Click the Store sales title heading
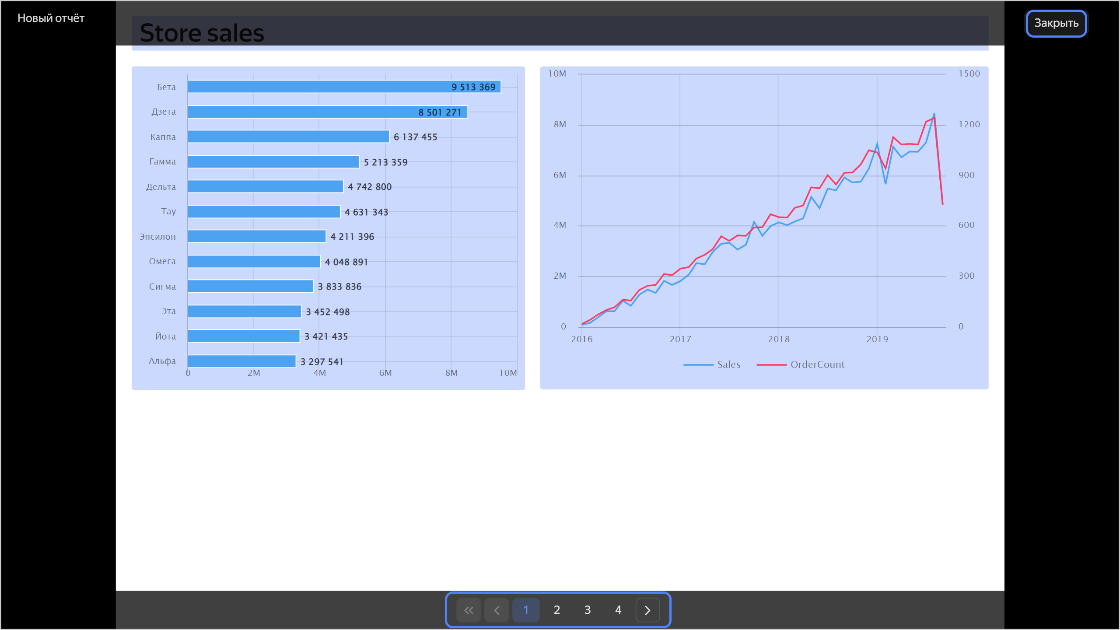 pyautogui.click(x=202, y=33)
